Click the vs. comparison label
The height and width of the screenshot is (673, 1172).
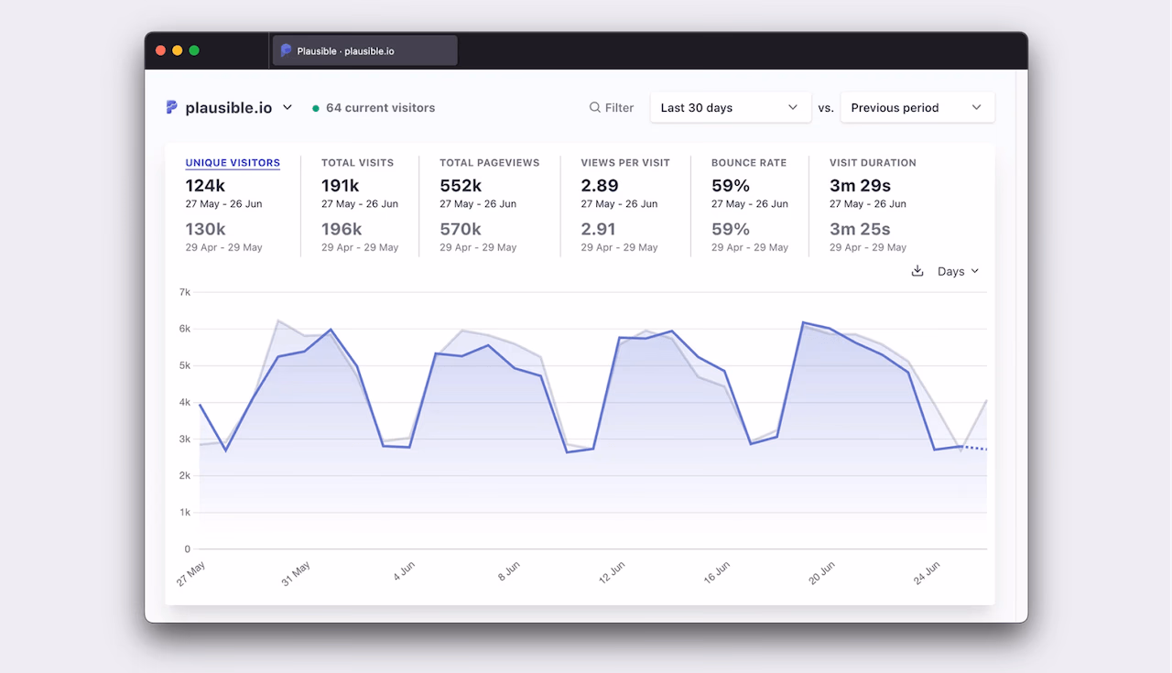826,108
